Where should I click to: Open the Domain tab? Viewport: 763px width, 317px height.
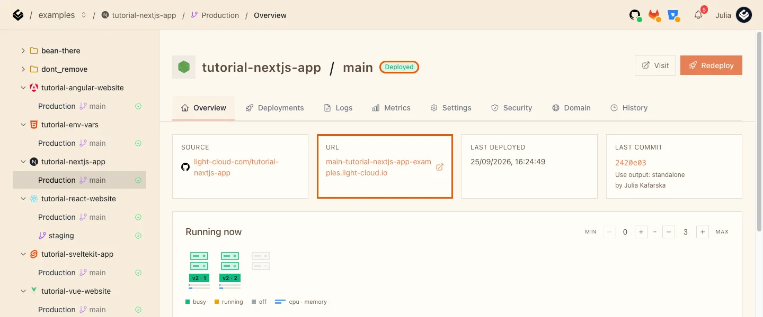[571, 108]
